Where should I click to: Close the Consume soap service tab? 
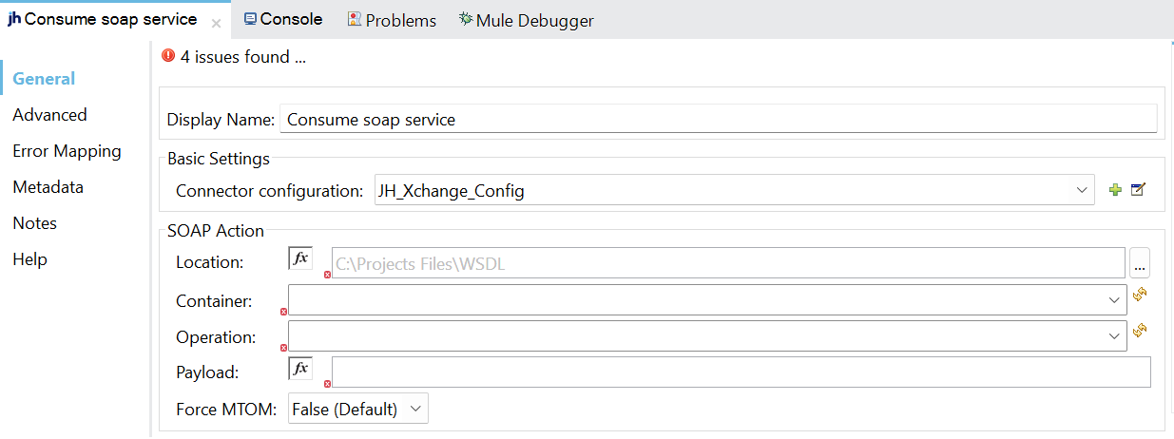pos(216,24)
